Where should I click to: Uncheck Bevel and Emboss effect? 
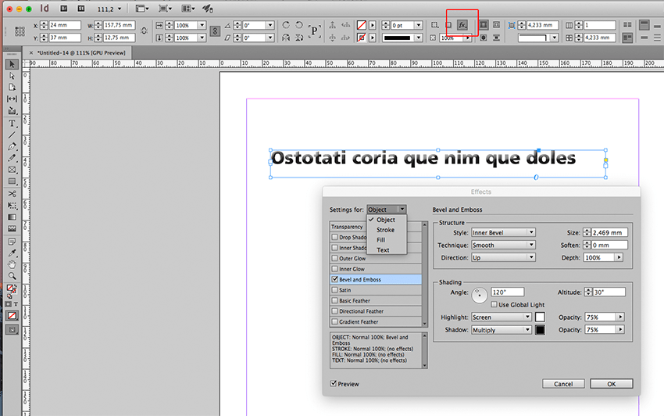(x=335, y=279)
